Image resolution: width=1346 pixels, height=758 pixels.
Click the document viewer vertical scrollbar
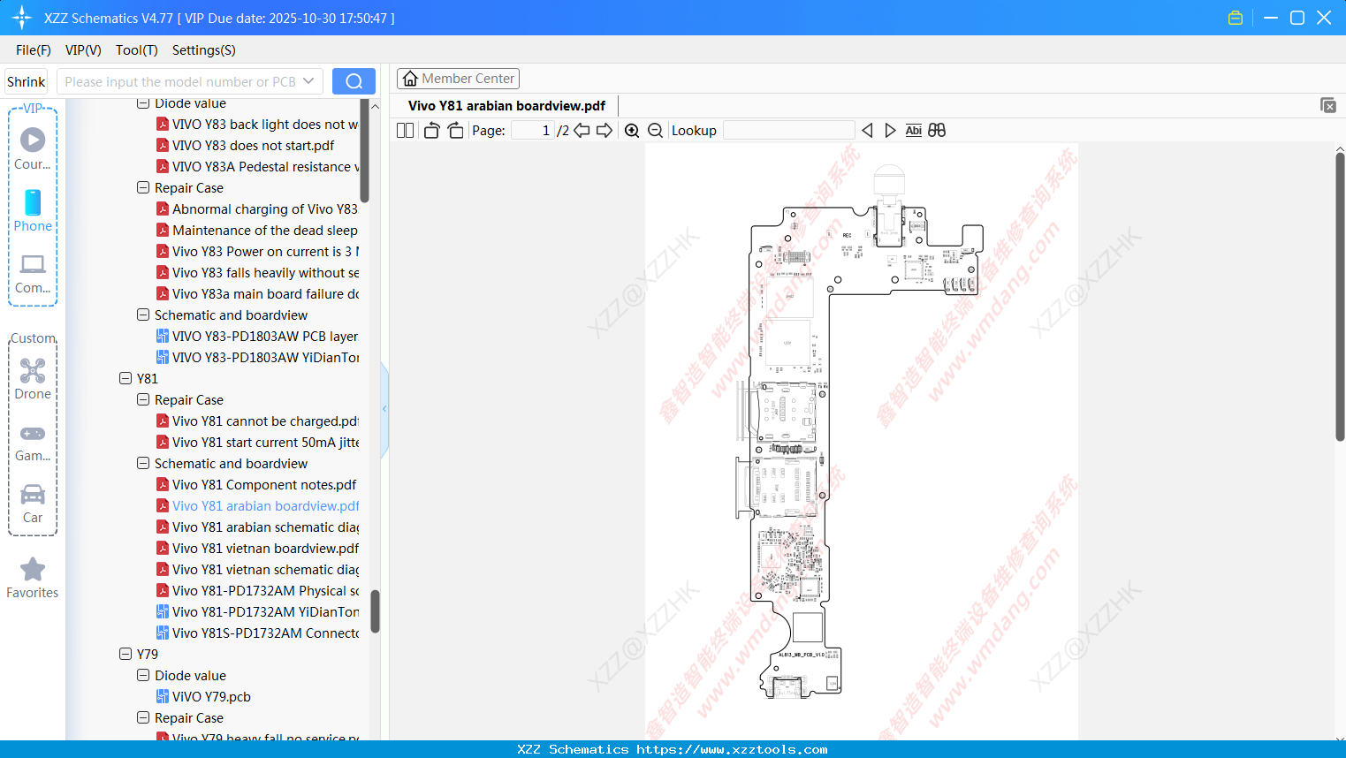tap(1340, 297)
